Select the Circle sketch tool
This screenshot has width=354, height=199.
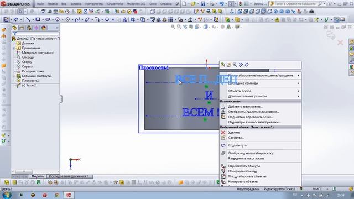pos(58,20)
